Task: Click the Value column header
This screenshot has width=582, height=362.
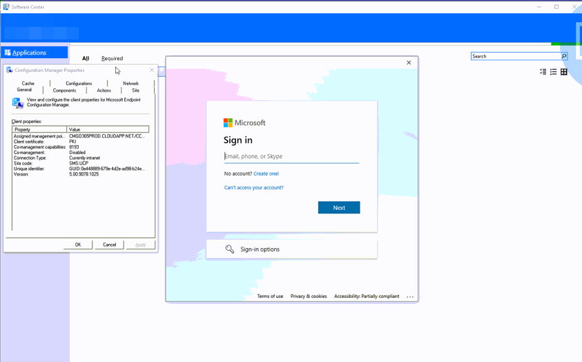Action: (108, 129)
